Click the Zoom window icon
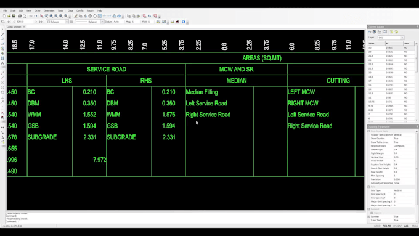419x236 pixels. coord(46,16)
